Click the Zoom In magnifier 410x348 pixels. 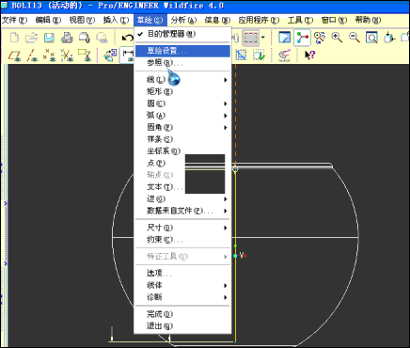coord(337,38)
